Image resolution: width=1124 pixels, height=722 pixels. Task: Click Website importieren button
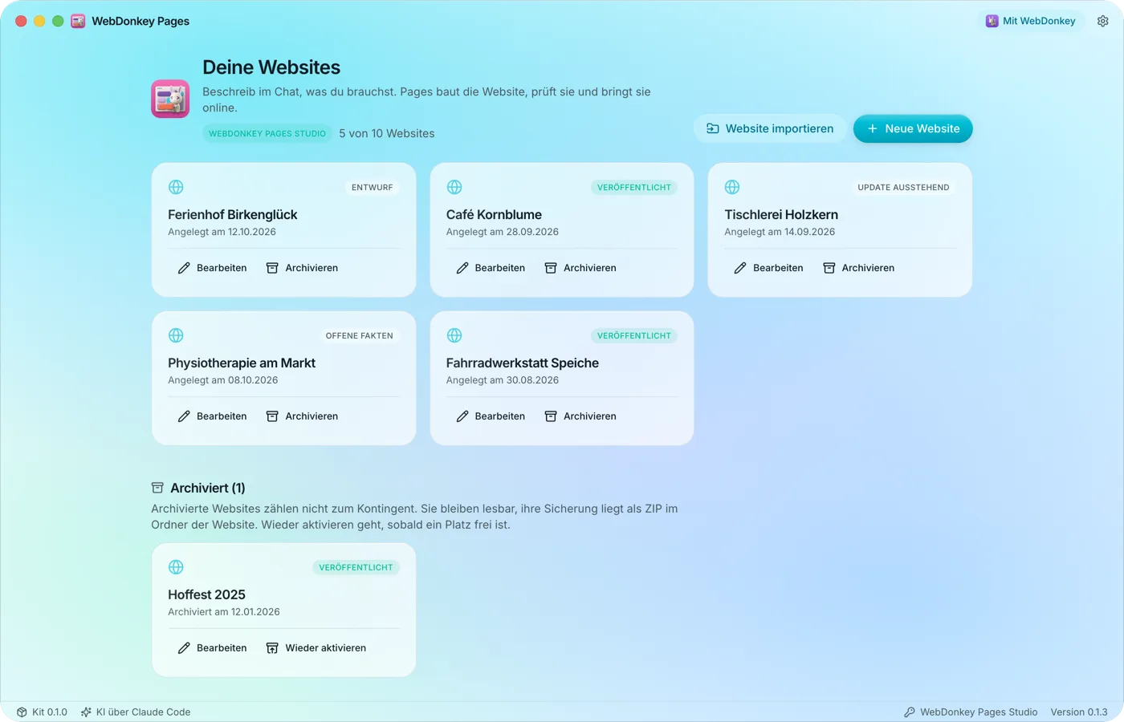pyautogui.click(x=770, y=128)
